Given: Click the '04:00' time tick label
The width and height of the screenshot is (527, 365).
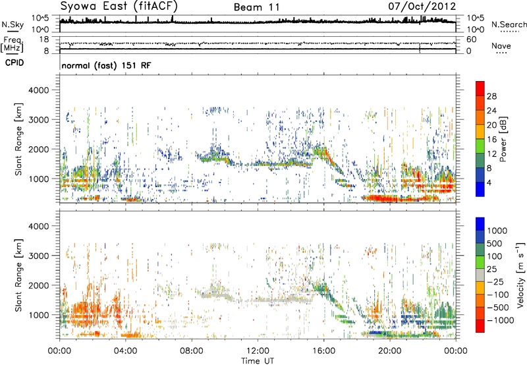Looking at the screenshot, I should pos(125,351).
